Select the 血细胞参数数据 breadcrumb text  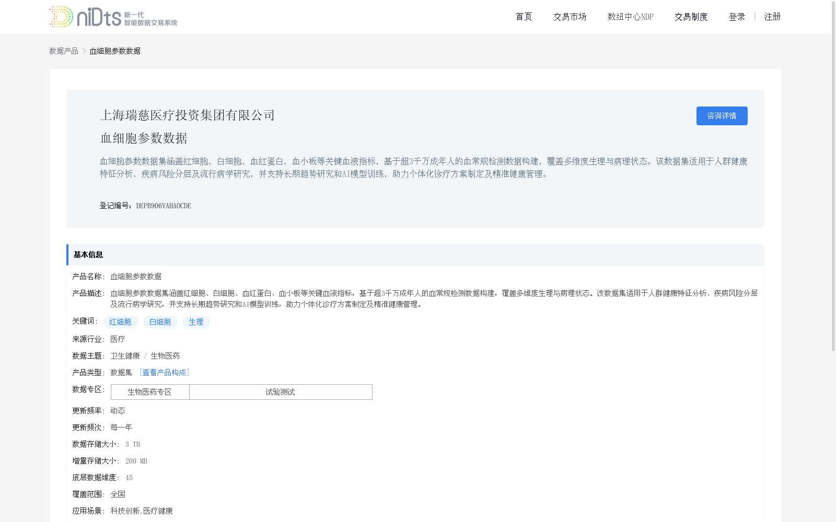click(115, 51)
